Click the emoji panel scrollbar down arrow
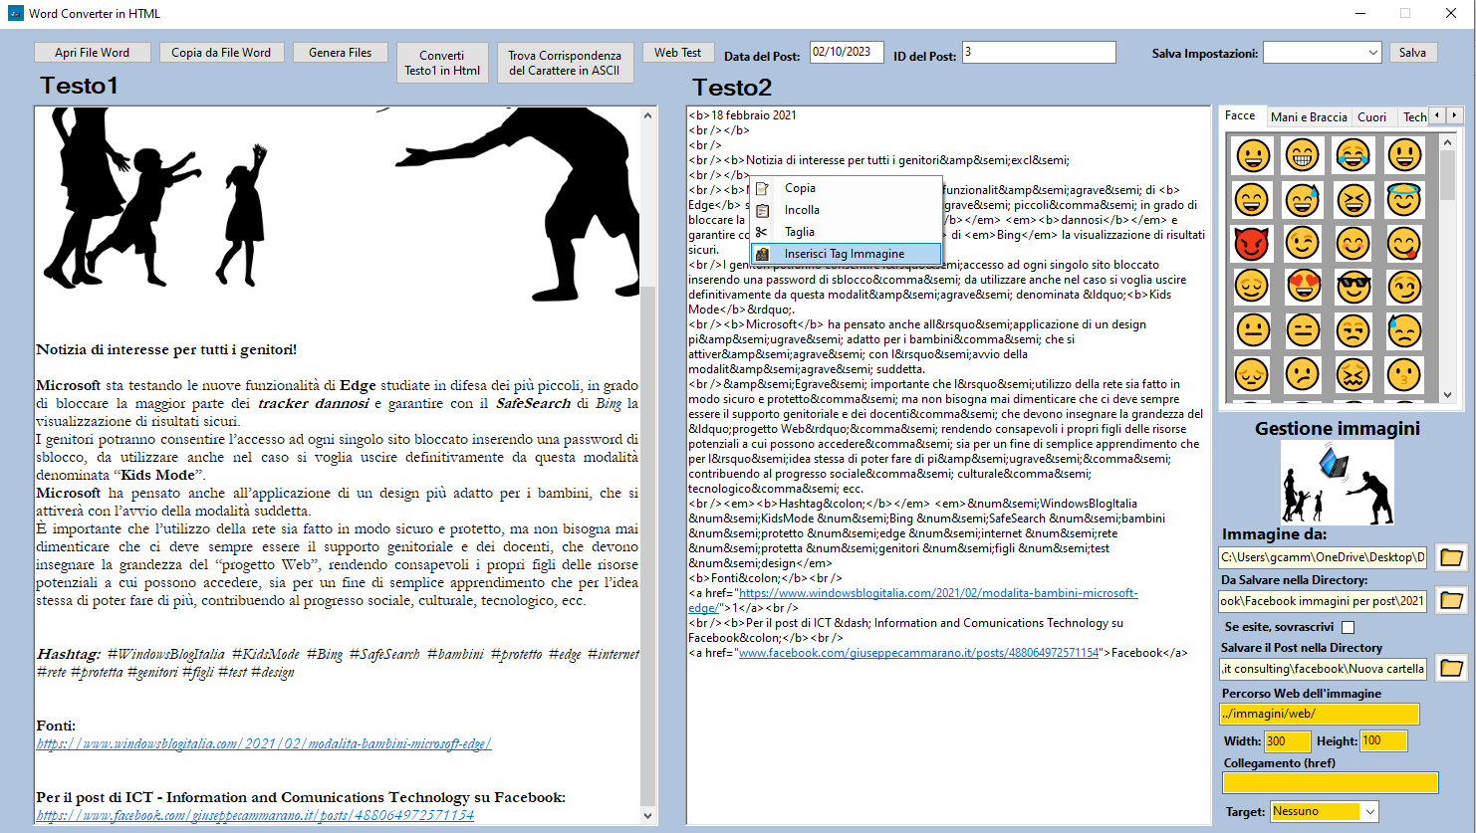Image resolution: width=1476 pixels, height=833 pixels. (x=1448, y=395)
